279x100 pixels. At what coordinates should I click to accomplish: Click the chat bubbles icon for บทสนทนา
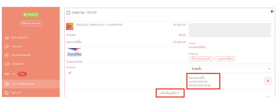tap(7, 46)
